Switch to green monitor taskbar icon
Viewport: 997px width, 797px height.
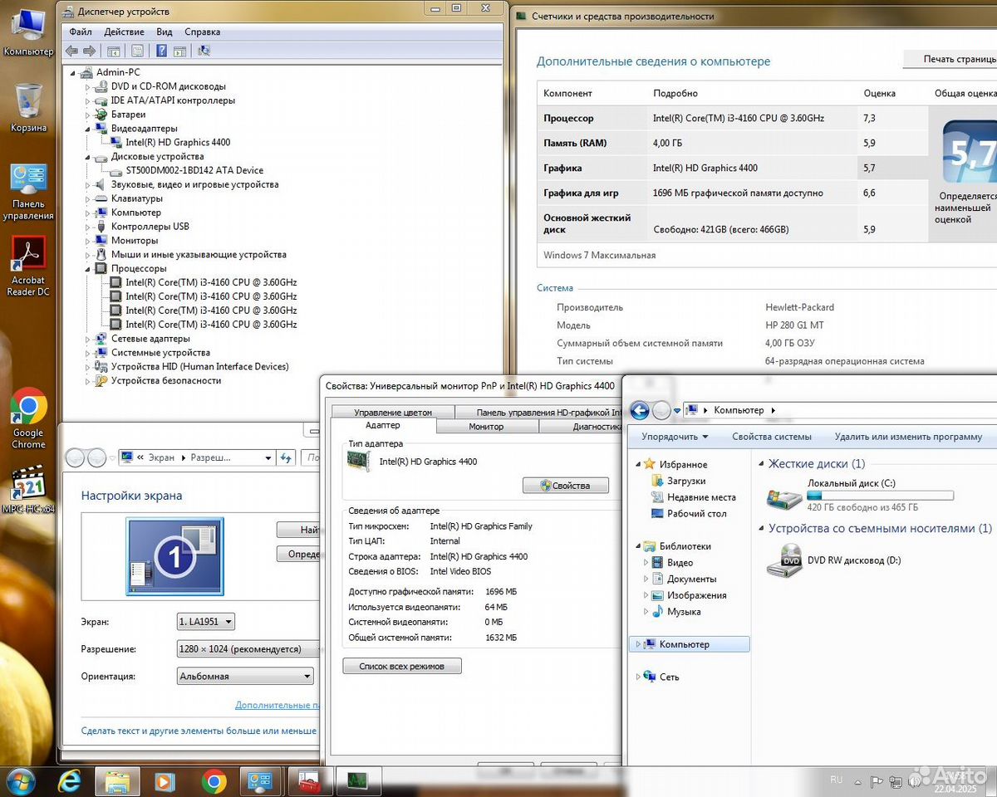[358, 781]
